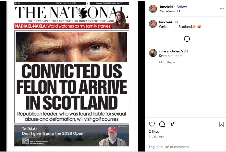Image resolution: width=226 pixels, height=152 pixels.
Task: View chris.mcbrien.5 profile avatar
Action: (x=153, y=53)
